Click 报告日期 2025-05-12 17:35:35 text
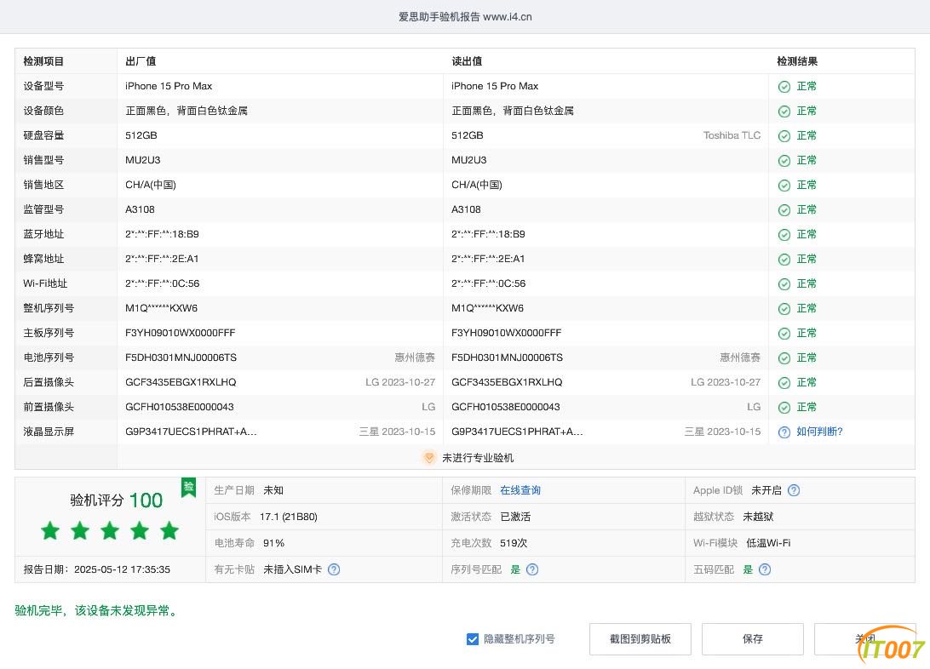This screenshot has width=930, height=669. pyautogui.click(x=97, y=569)
